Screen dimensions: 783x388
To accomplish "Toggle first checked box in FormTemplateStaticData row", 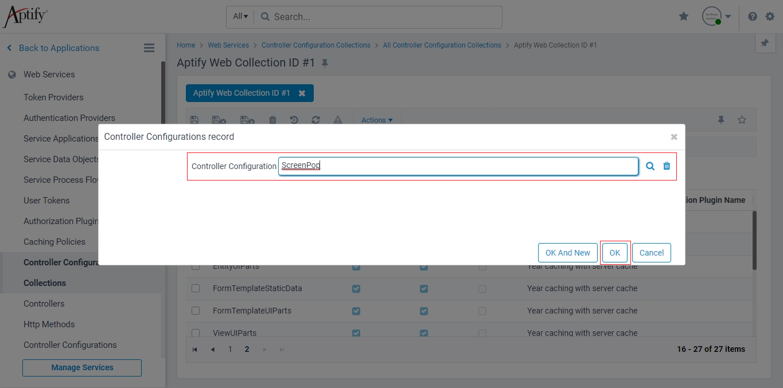I will (x=356, y=288).
